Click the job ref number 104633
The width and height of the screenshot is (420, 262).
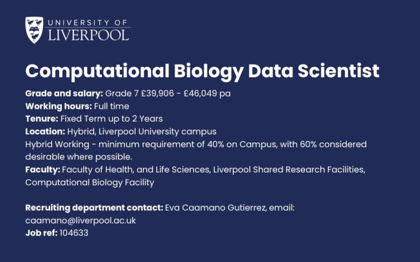[x=74, y=233]
